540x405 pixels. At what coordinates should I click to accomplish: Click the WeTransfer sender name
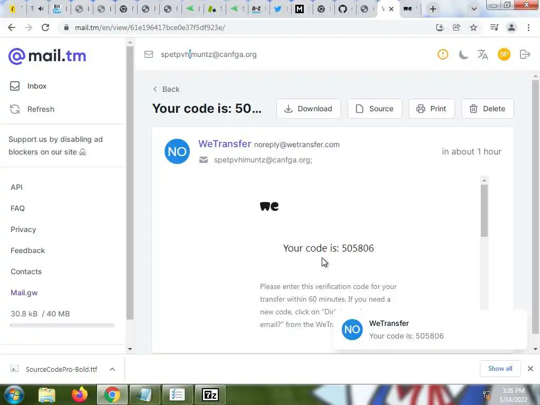click(225, 144)
